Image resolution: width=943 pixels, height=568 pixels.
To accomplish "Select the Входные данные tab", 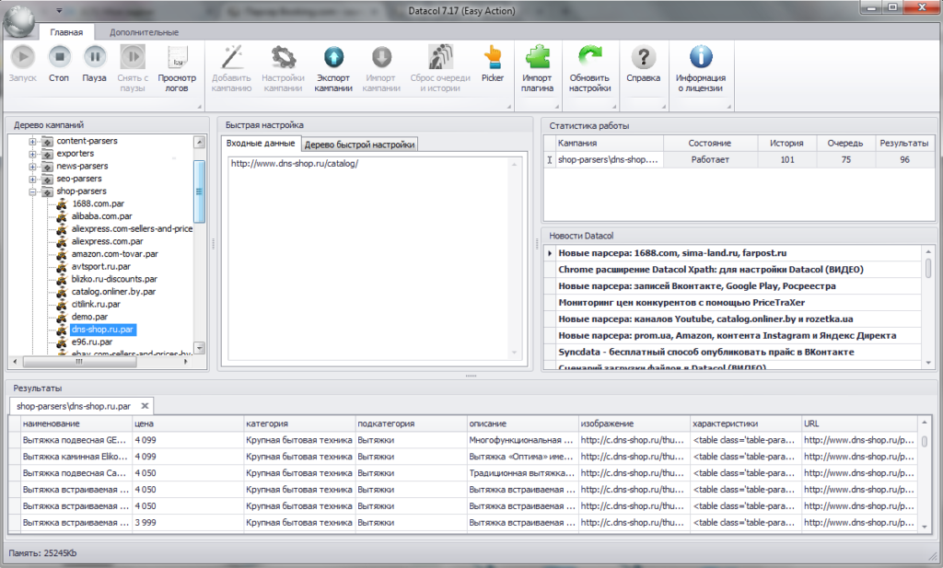I will pos(261,144).
